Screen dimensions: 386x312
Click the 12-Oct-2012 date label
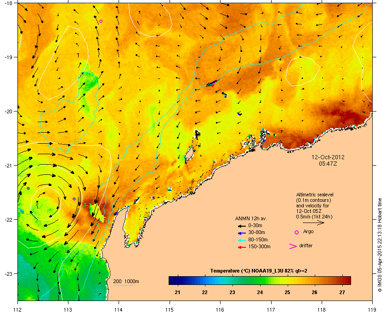(328, 157)
